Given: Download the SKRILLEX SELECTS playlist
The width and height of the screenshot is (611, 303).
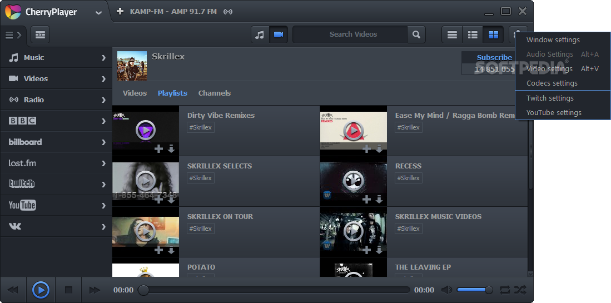Looking at the screenshot, I should click(x=171, y=200).
